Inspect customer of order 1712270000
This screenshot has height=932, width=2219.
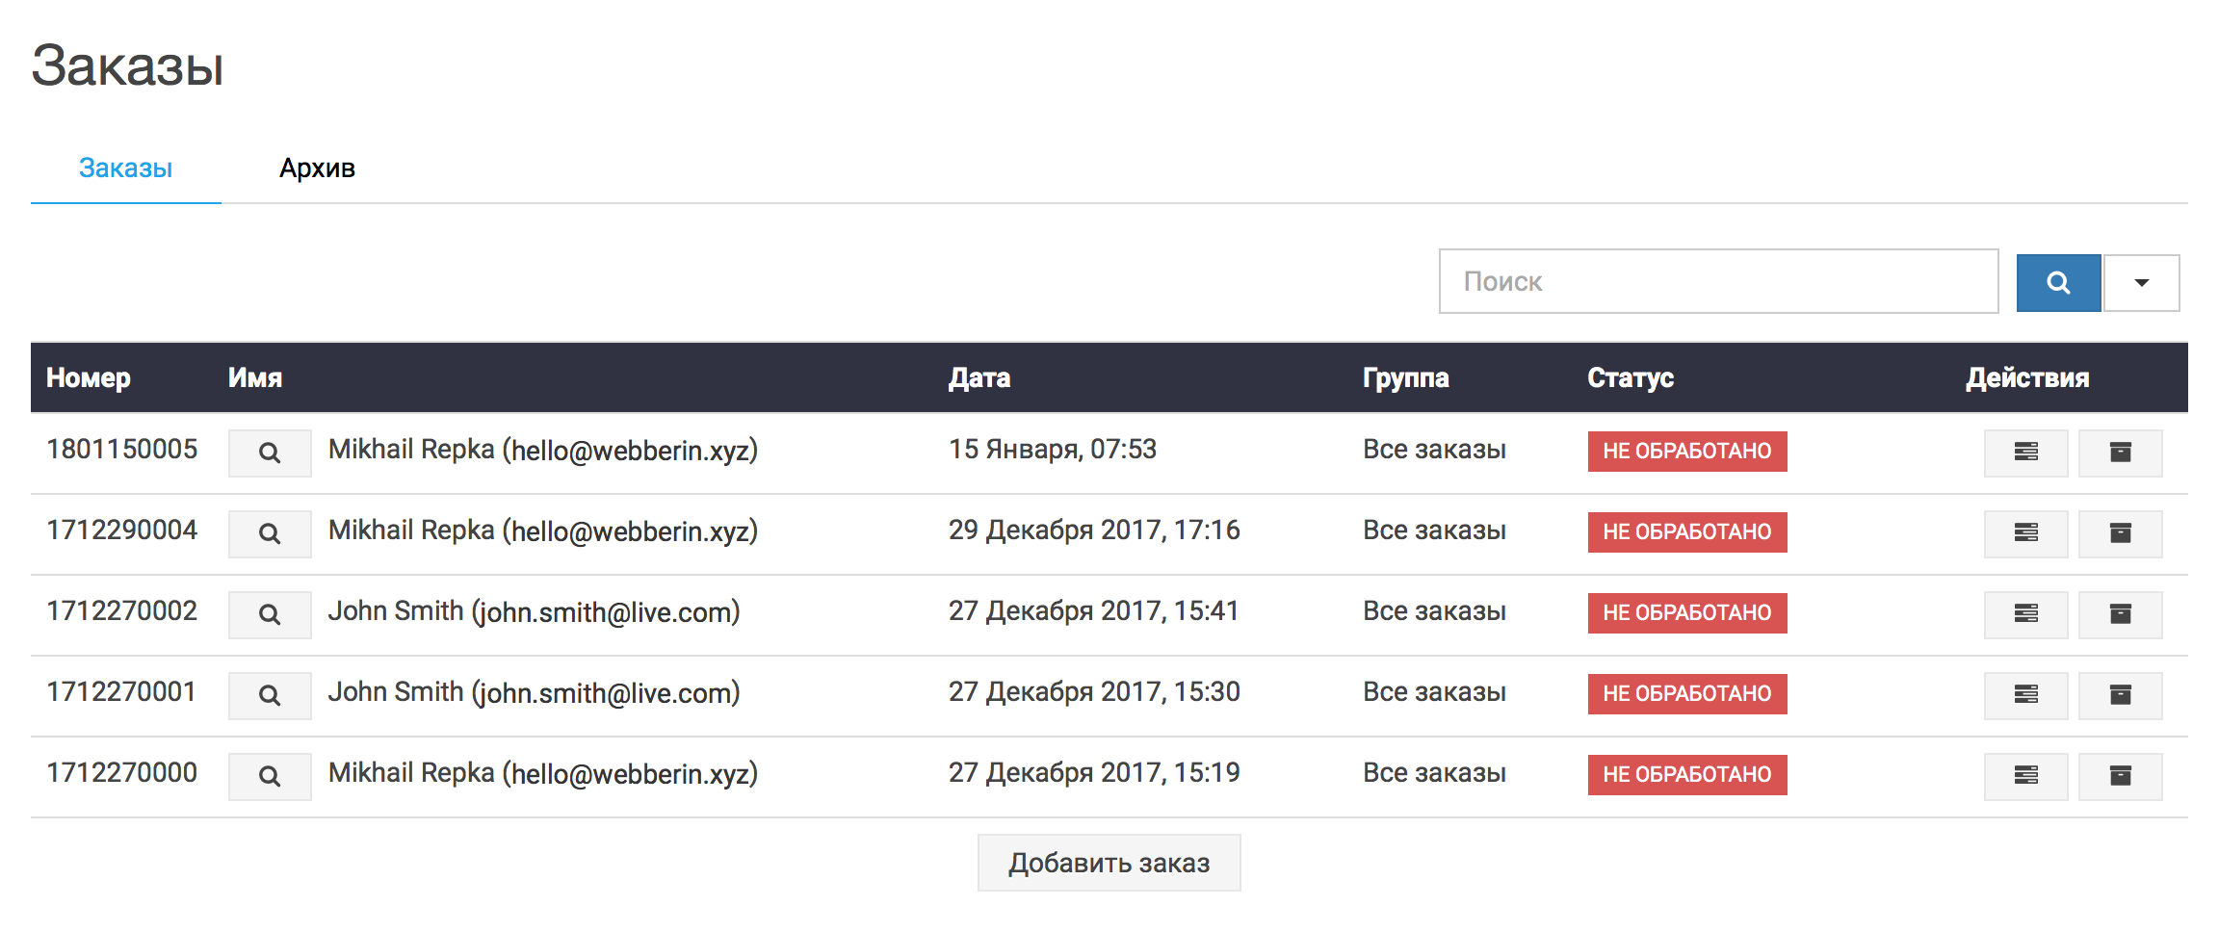(x=270, y=776)
